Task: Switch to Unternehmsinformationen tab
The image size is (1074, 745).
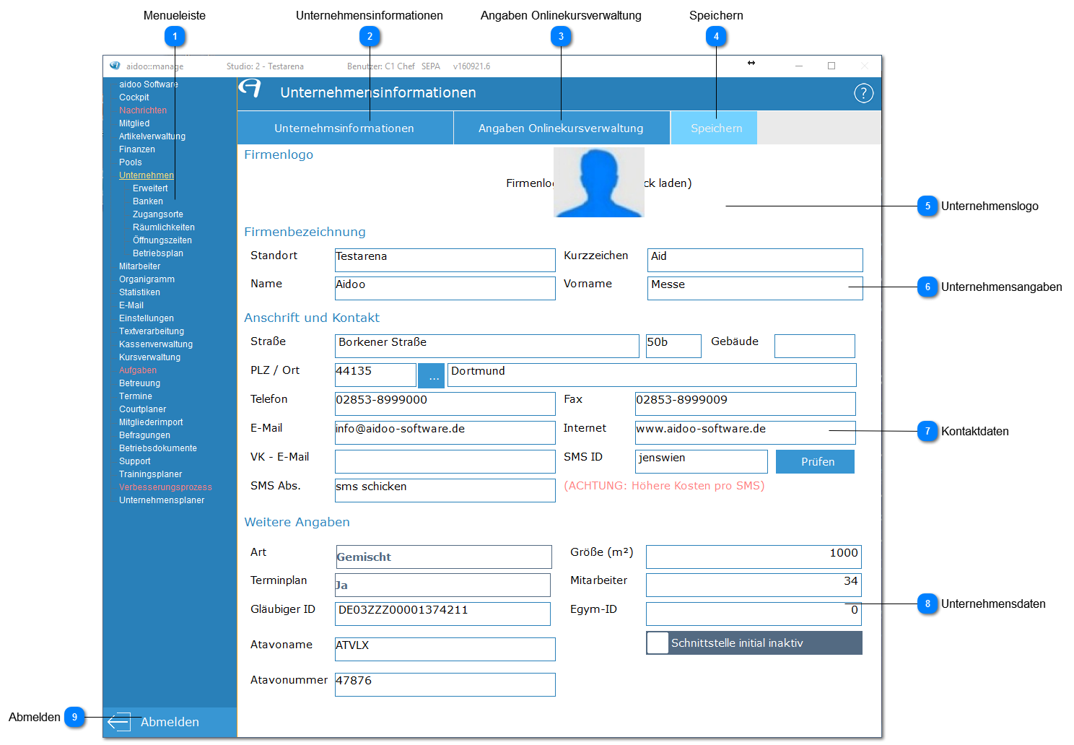Action: coord(344,128)
